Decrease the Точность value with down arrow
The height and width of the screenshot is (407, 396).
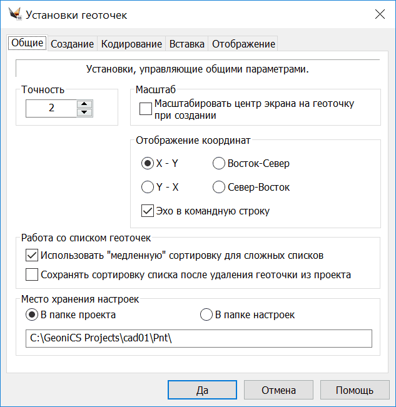84,113
